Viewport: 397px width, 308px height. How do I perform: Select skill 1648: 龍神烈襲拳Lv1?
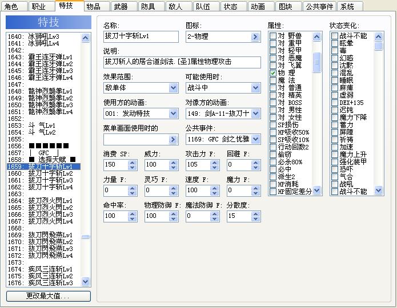coord(43,91)
